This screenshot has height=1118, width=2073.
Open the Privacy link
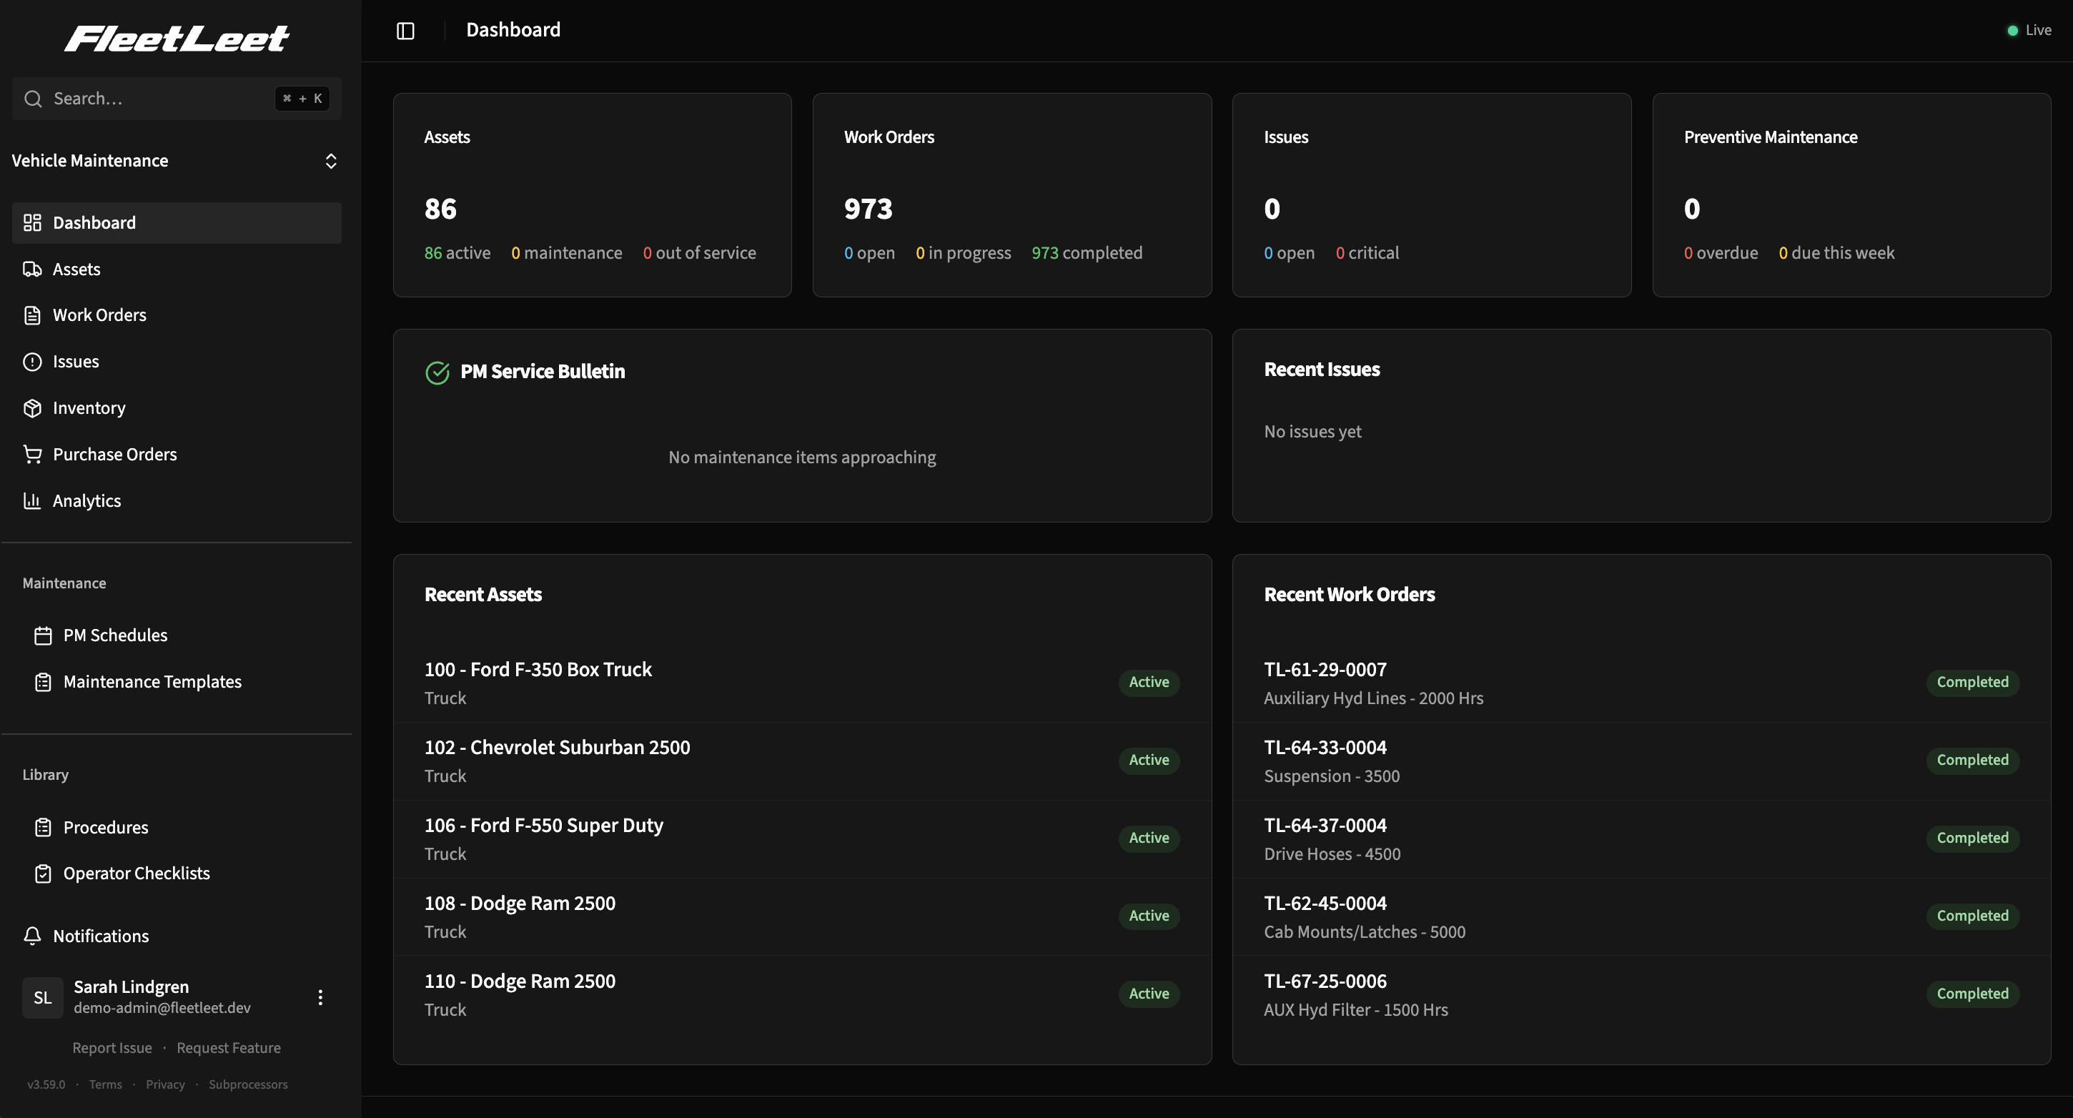pos(165,1084)
